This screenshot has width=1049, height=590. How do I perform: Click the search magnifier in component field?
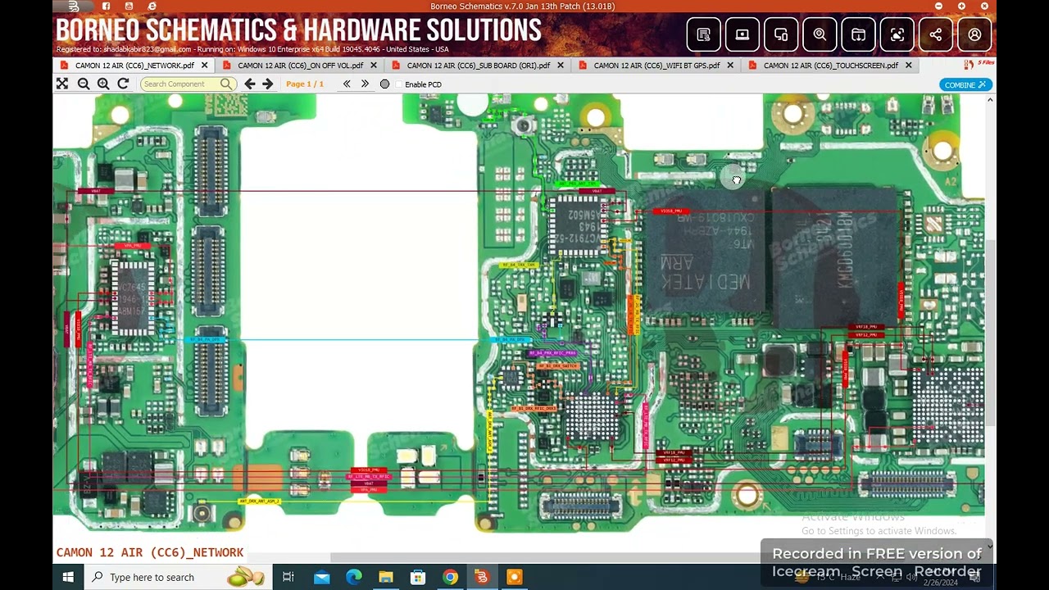(226, 84)
